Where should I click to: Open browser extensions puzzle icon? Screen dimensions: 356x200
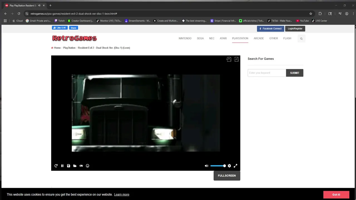(x=320, y=14)
